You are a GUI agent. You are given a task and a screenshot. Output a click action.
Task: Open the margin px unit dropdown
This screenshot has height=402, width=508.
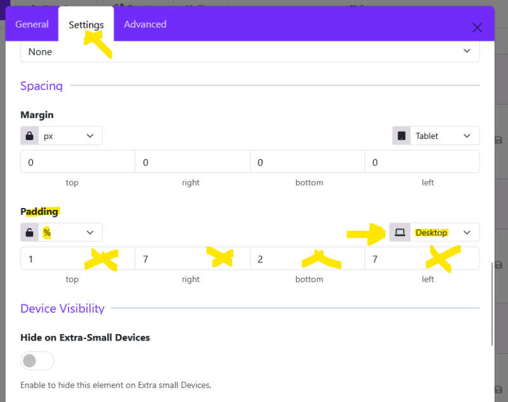click(x=70, y=136)
